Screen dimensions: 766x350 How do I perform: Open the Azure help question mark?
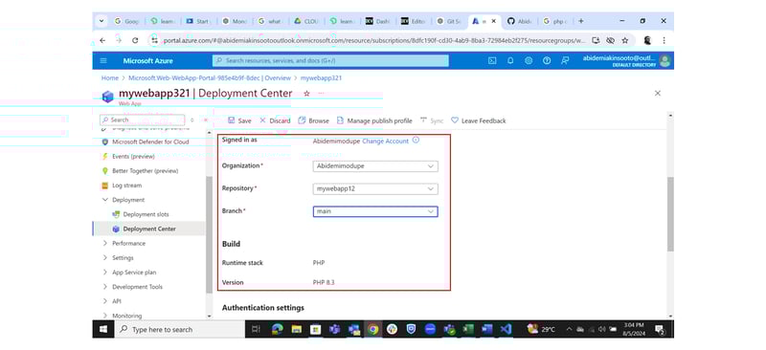(x=547, y=60)
